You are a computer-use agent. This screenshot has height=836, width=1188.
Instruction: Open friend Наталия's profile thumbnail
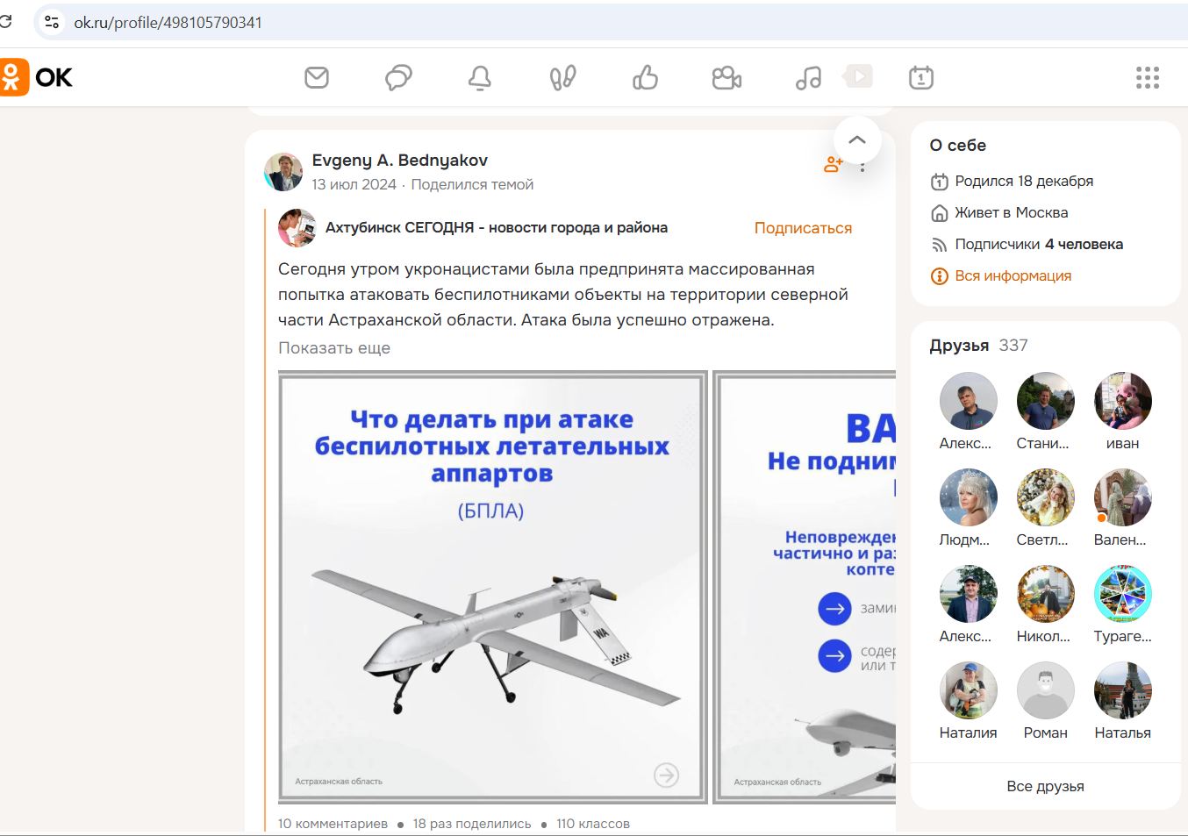pyautogui.click(x=968, y=690)
